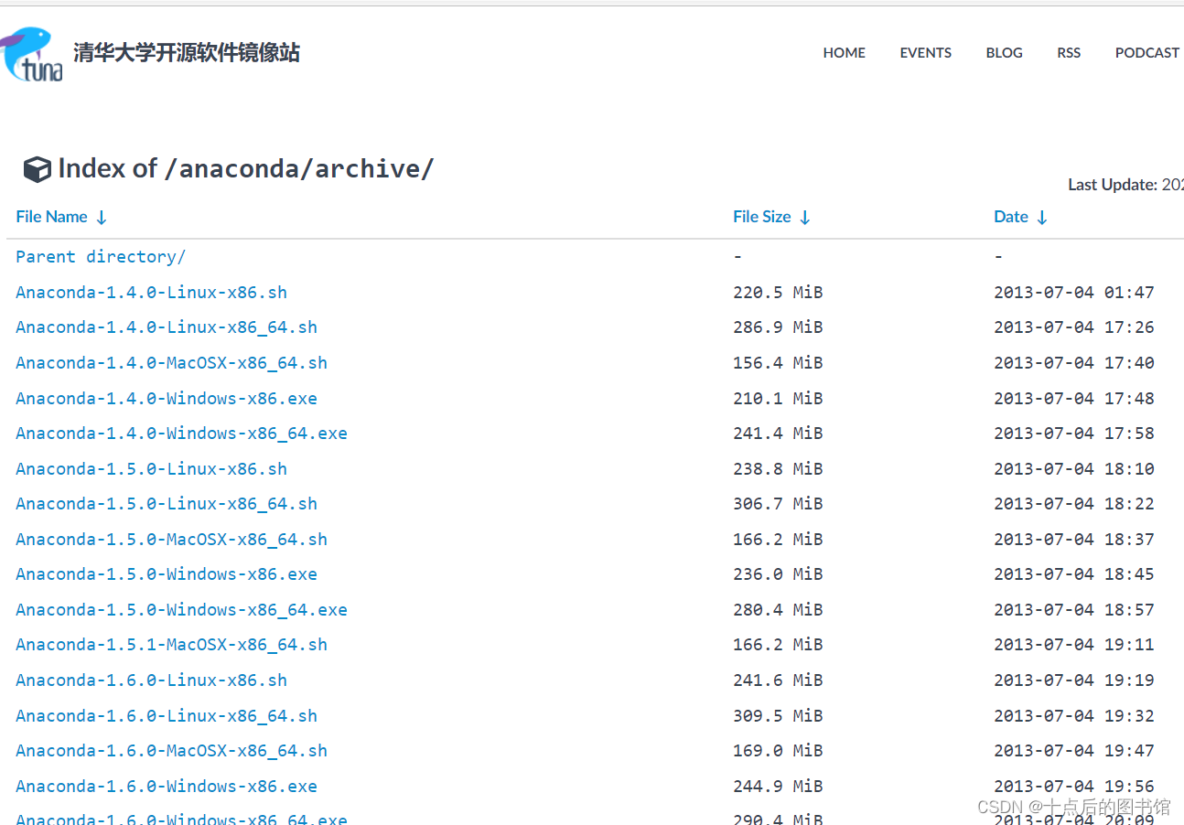Screen dimensions: 1184x825
Task: Download Anaconda-1.4.0-Windows-x86_64.exe
Action: (181, 434)
